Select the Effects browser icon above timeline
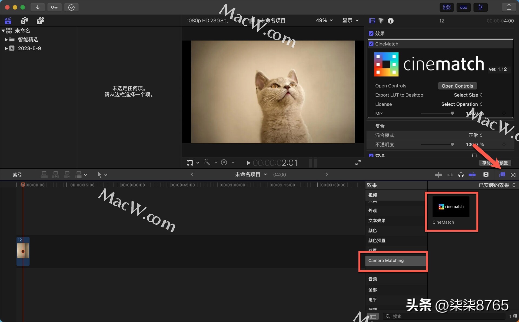 pos(502,175)
